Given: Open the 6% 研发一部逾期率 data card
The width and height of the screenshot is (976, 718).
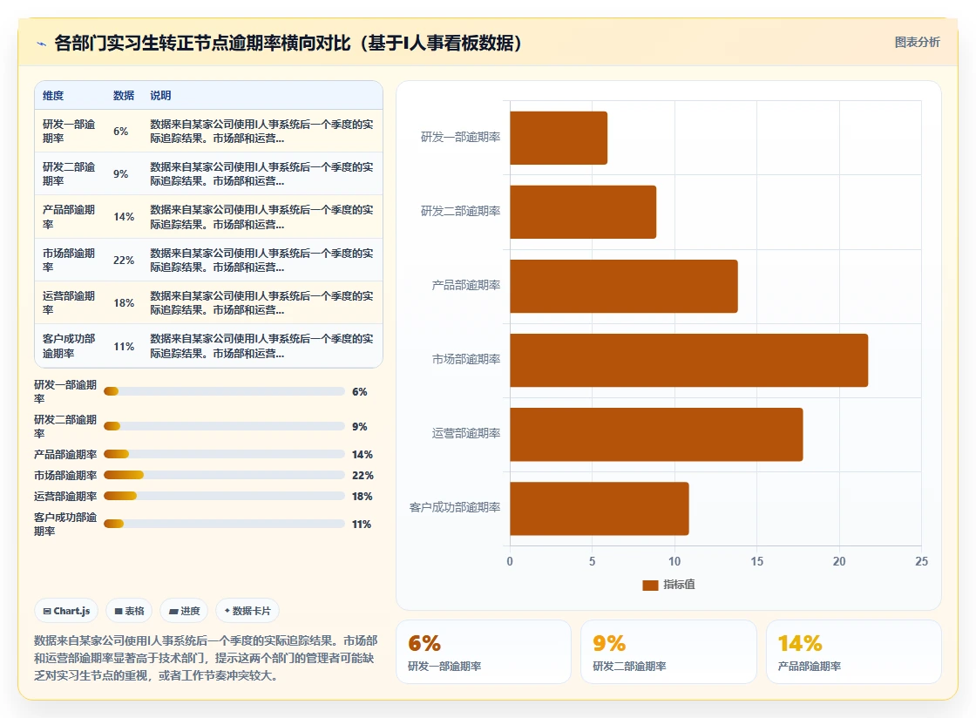Looking at the screenshot, I should pos(483,652).
